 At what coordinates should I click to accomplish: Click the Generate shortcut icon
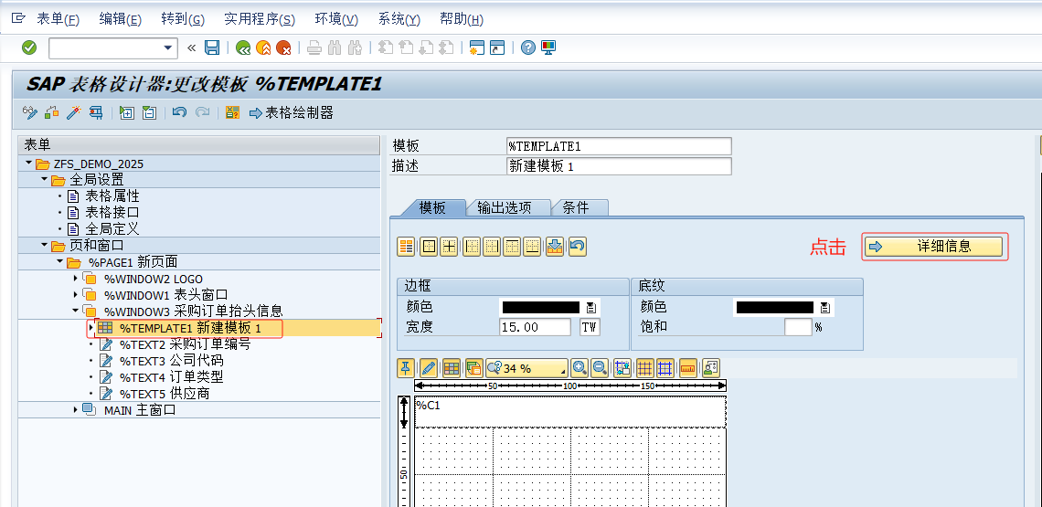[x=497, y=48]
